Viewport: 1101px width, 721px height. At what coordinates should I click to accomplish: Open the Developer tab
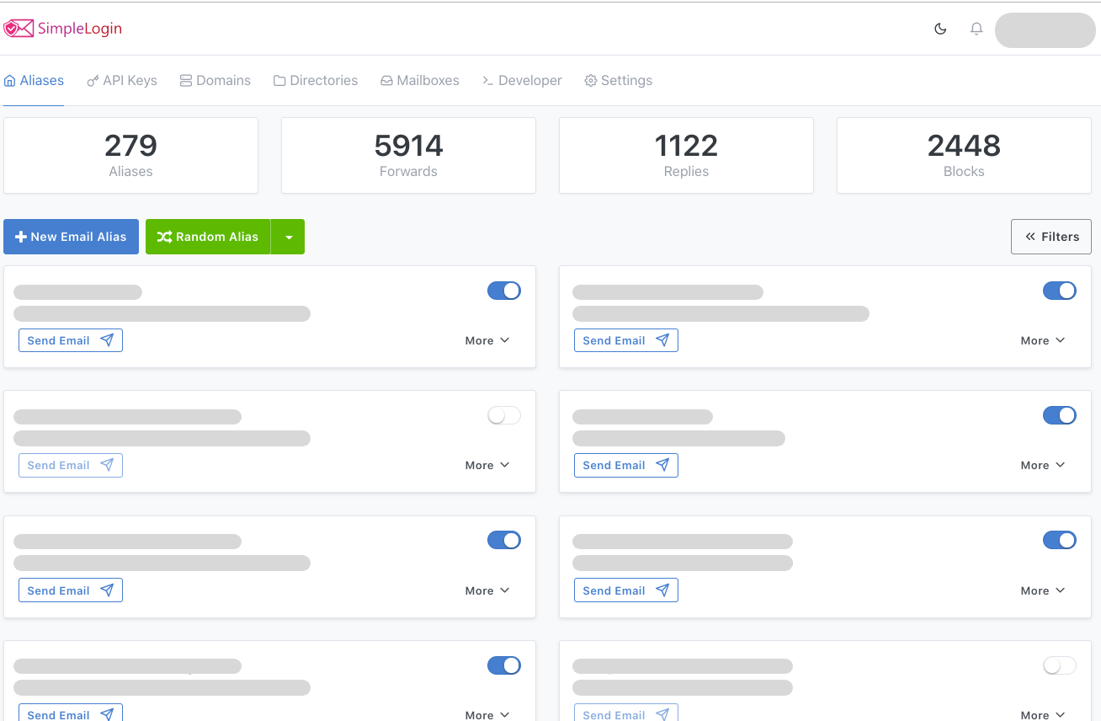coord(522,81)
